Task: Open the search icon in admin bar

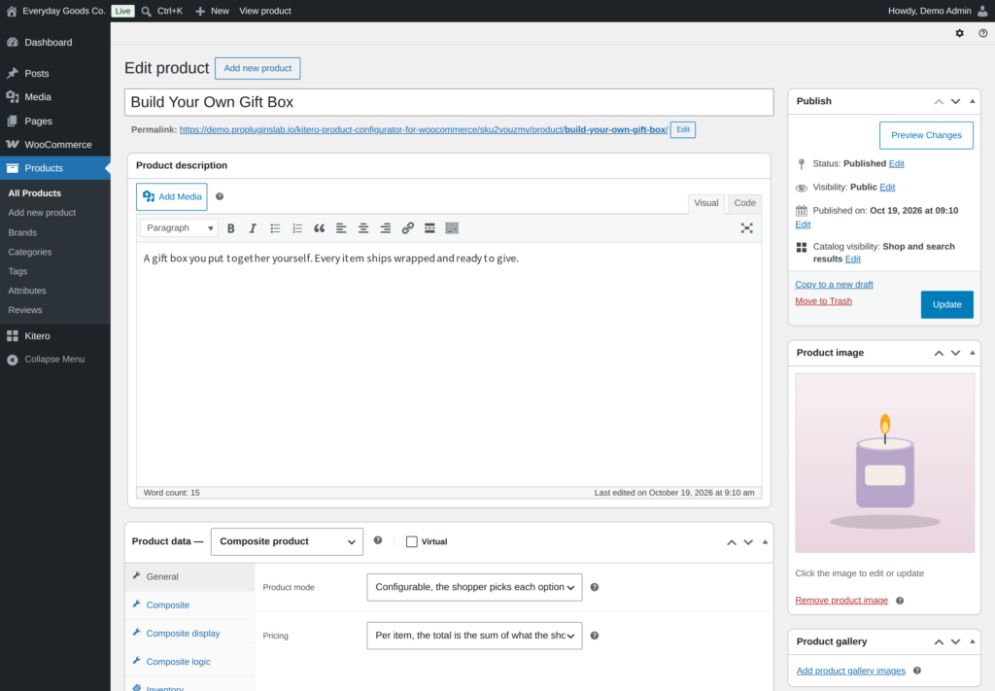Action: tap(146, 11)
